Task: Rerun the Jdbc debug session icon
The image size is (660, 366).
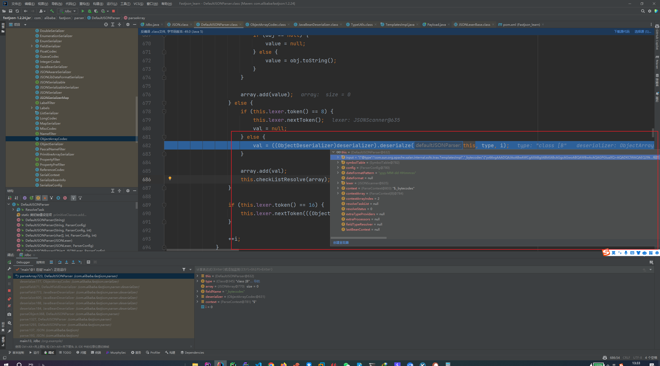Action: 9,262
